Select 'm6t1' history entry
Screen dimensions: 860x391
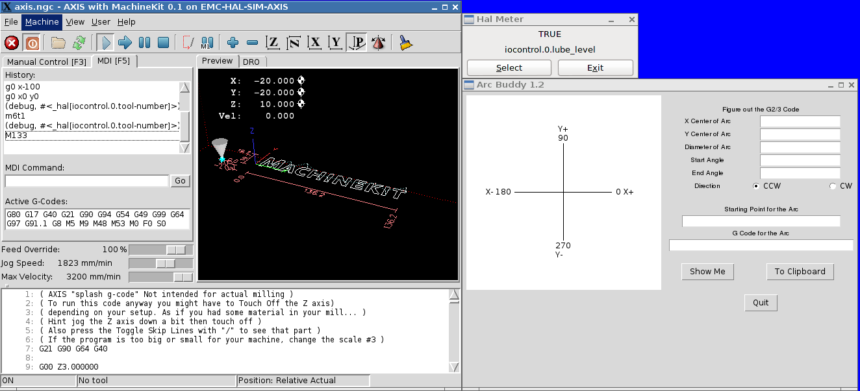click(92, 115)
